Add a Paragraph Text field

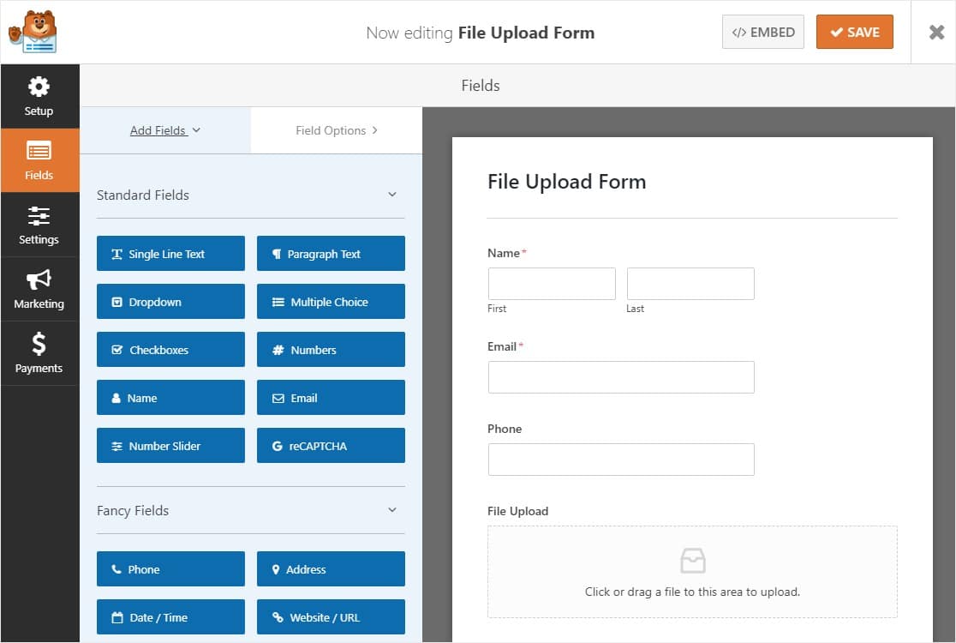(331, 253)
